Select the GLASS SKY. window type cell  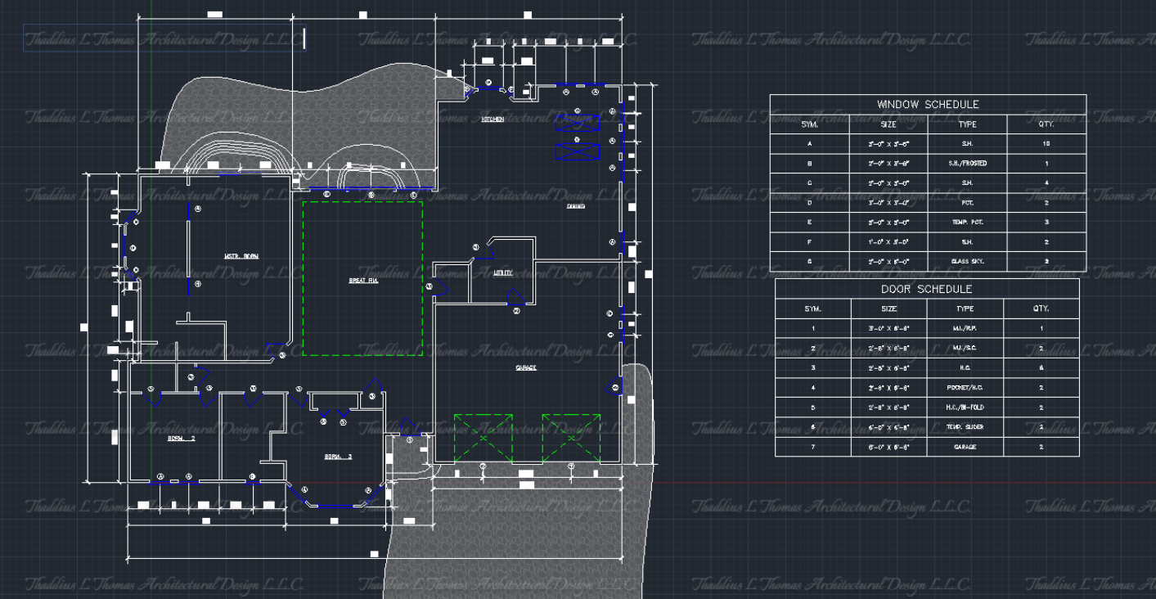(968, 262)
